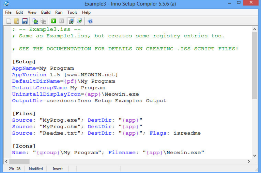This screenshot has width=261, height=173.
Task: Place cursor on the [Setup] section header
Action: (24, 62)
